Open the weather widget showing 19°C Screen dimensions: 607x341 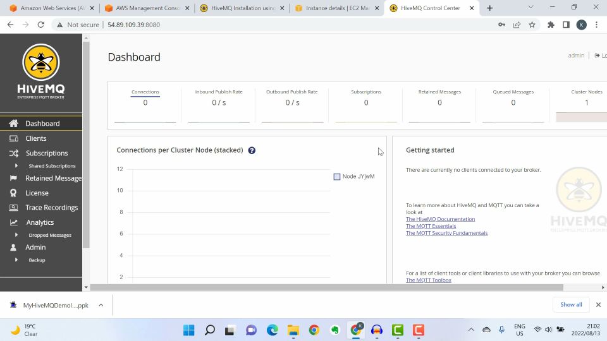click(x=24, y=330)
